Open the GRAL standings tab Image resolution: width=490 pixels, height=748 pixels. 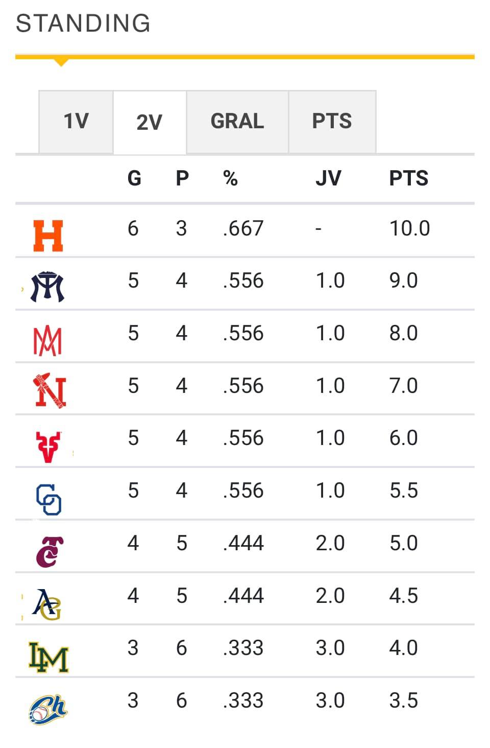click(237, 122)
